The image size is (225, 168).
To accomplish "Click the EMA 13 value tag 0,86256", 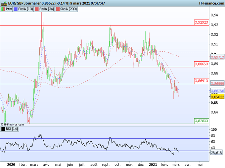I will click(x=217, y=91).
